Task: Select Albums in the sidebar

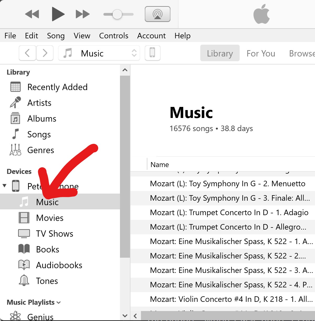Action: coord(42,118)
